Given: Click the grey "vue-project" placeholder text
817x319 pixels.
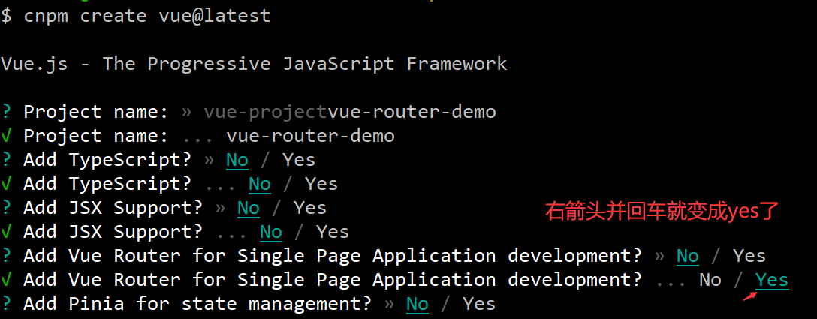Looking at the screenshot, I should click(x=266, y=112).
